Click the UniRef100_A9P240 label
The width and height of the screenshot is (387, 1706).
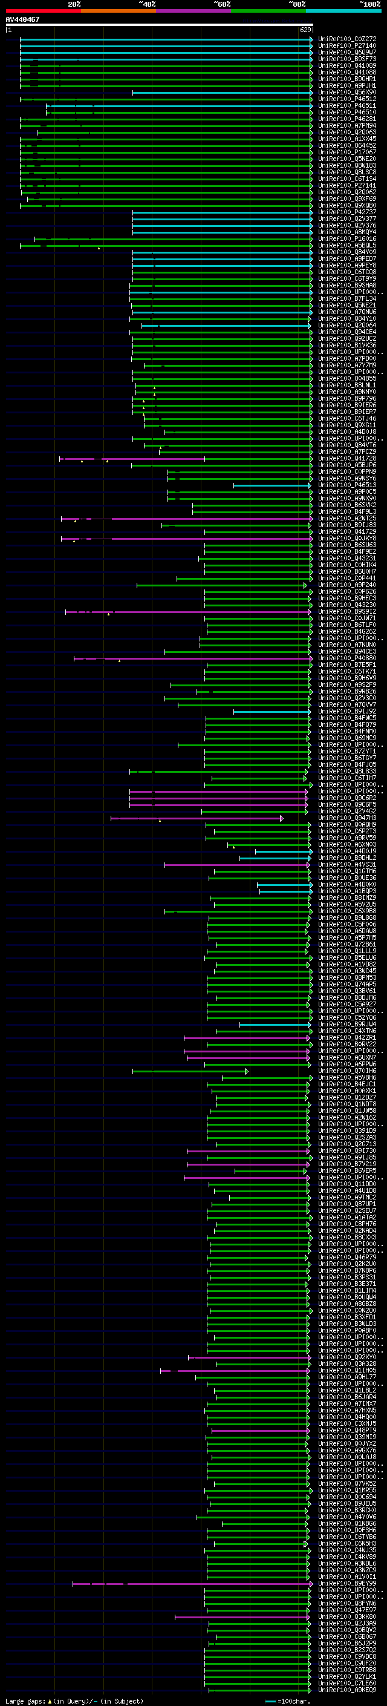346,585
